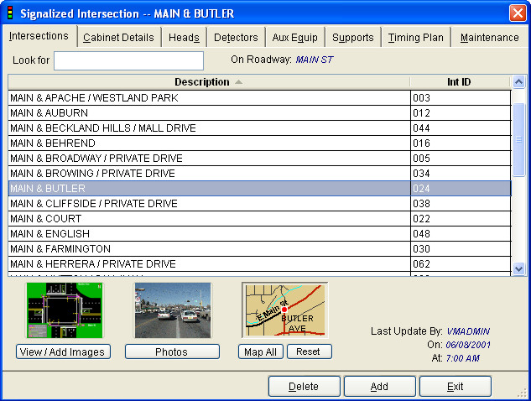This screenshot has width=531, height=401.
Task: Sort by the Description column header
Action: point(209,82)
